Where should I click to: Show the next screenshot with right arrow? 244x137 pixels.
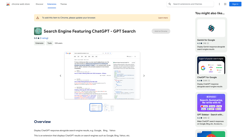[x=144, y=76]
